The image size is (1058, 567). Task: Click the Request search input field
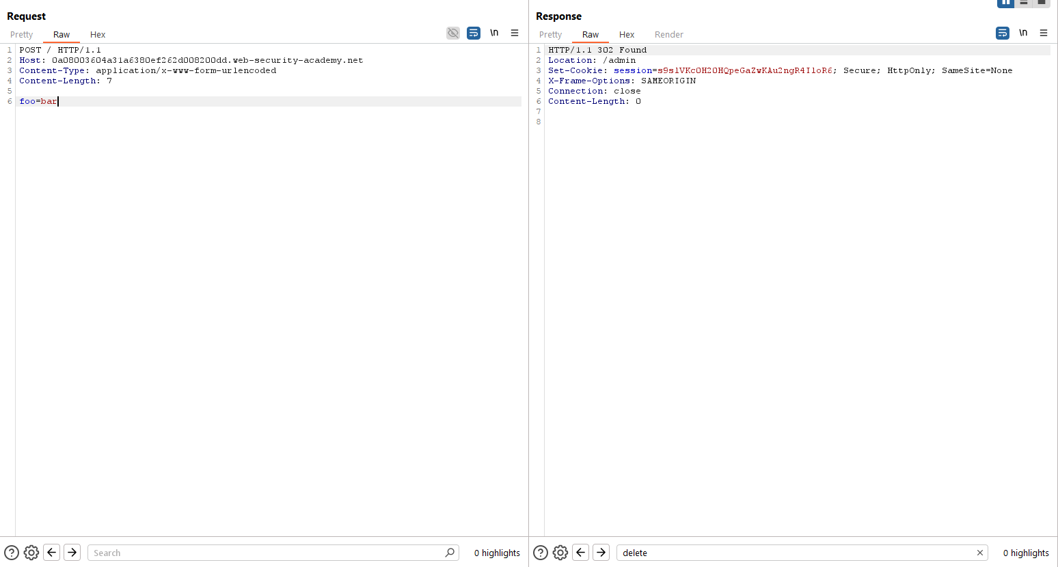pyautogui.click(x=267, y=553)
